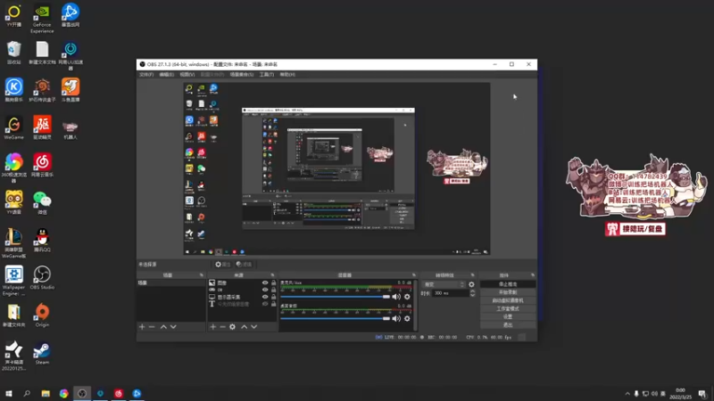Viewport: 714px width, 401px height.
Task: Open the Wallpaper Engine desktop shortcut
Action: coord(13,281)
